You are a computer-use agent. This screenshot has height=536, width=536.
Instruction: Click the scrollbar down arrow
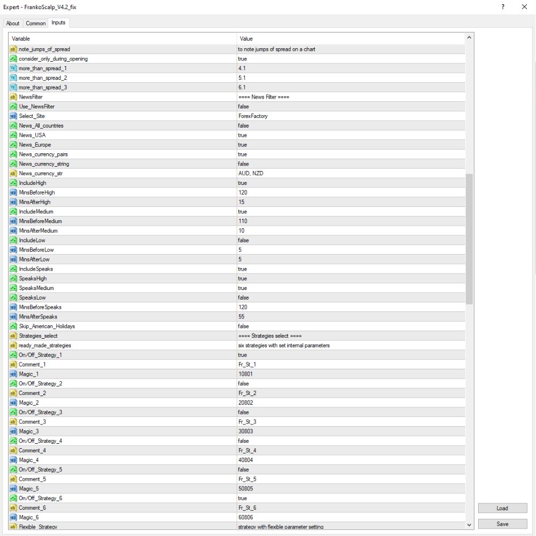tap(470, 525)
